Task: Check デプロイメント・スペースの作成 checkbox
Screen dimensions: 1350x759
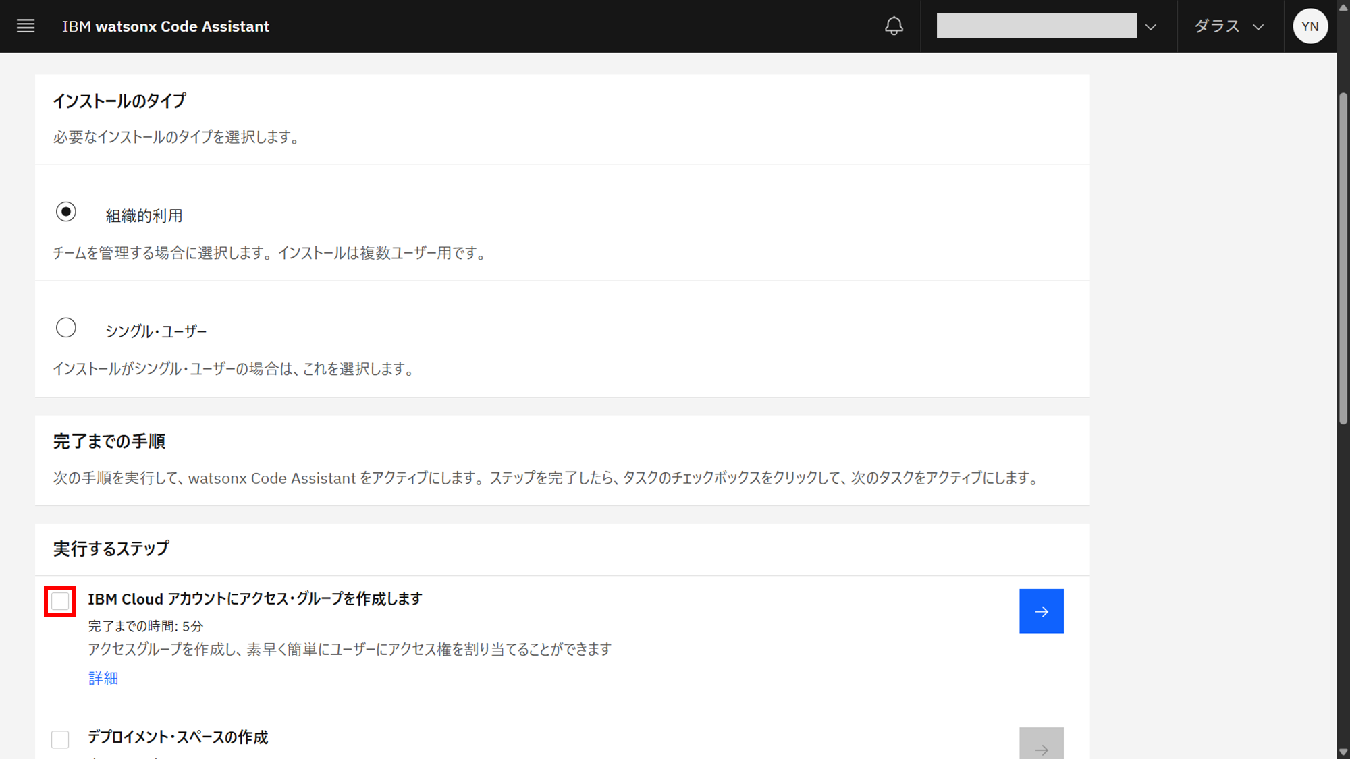Action: tap(60, 739)
